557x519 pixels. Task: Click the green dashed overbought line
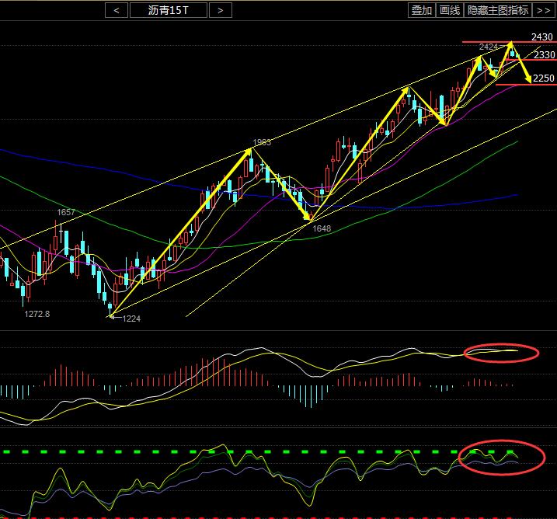(233, 451)
